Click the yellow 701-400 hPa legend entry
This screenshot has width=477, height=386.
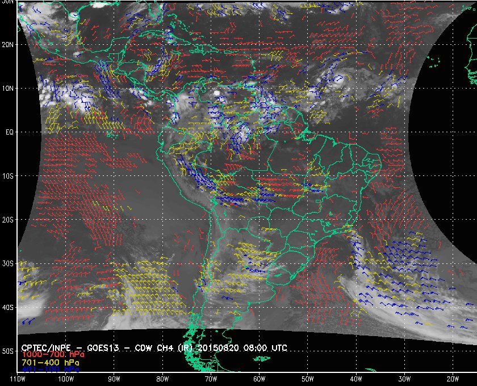click(51, 363)
